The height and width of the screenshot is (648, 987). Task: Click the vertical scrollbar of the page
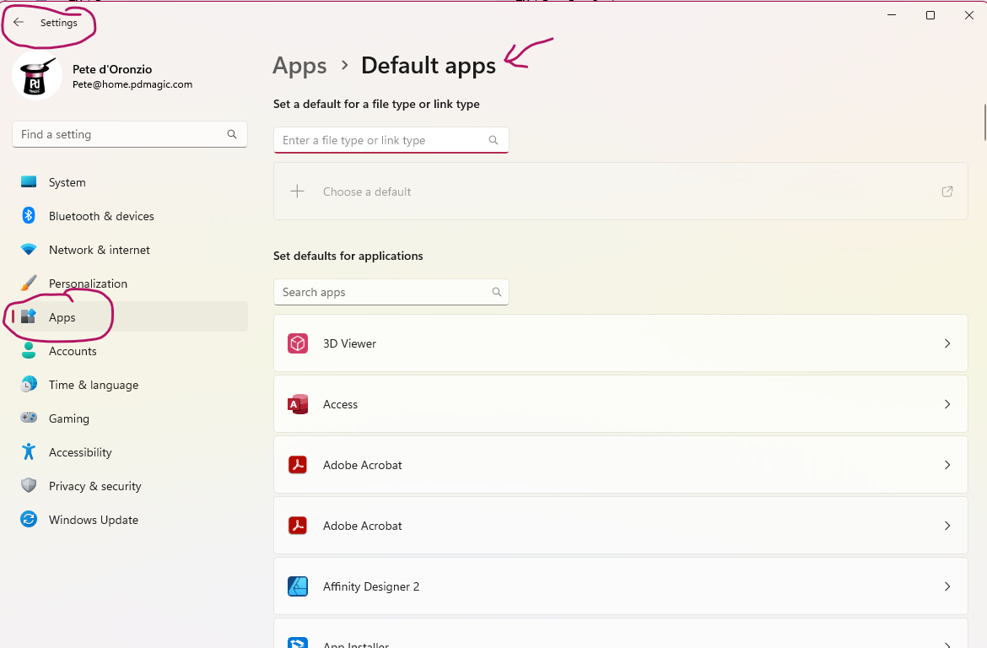pos(984,122)
